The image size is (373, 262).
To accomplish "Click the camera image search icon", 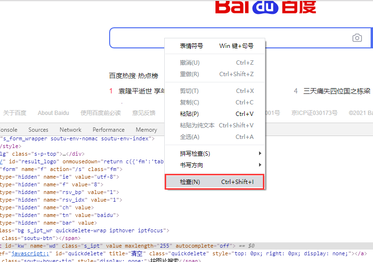I will [x=357, y=38].
